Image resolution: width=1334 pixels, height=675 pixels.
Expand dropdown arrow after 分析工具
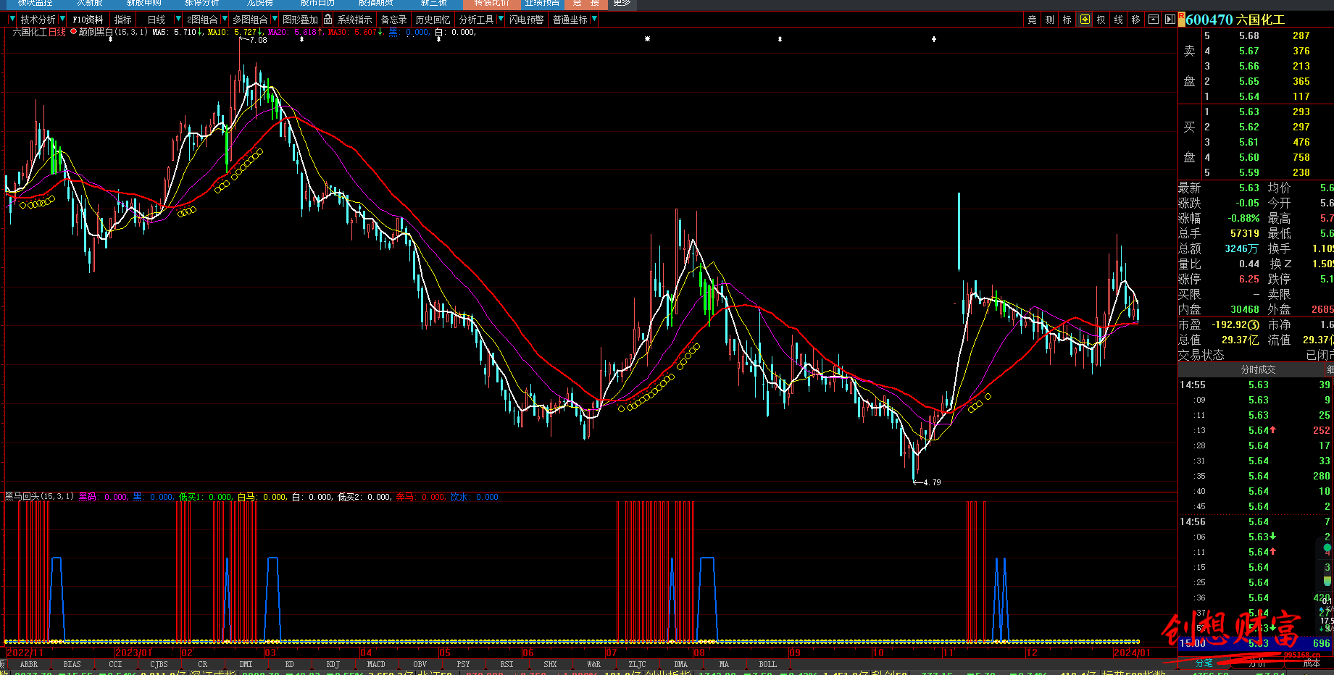pos(500,20)
